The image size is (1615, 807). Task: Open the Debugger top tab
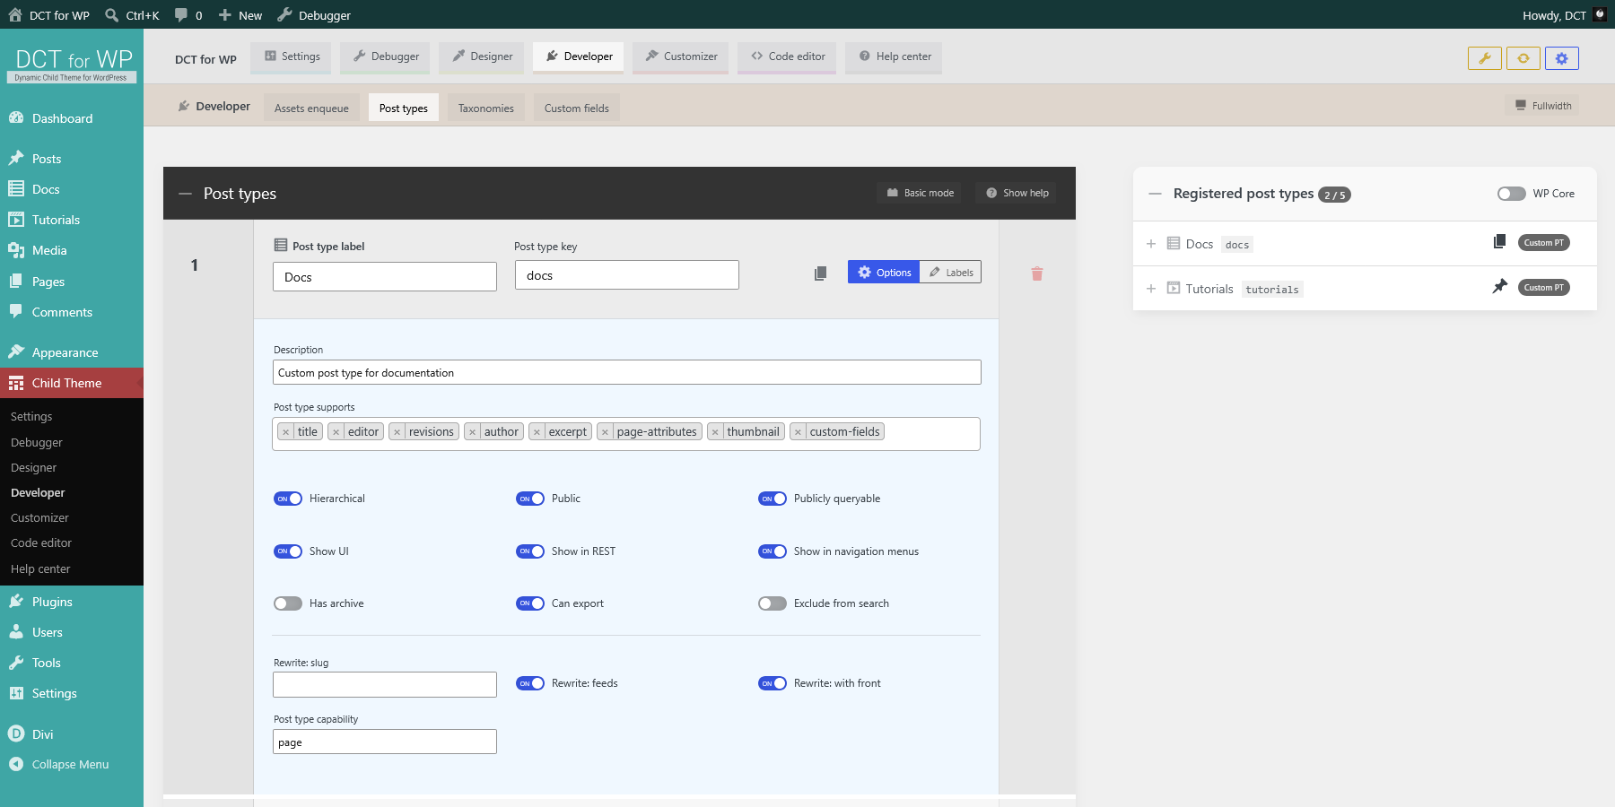tap(386, 56)
